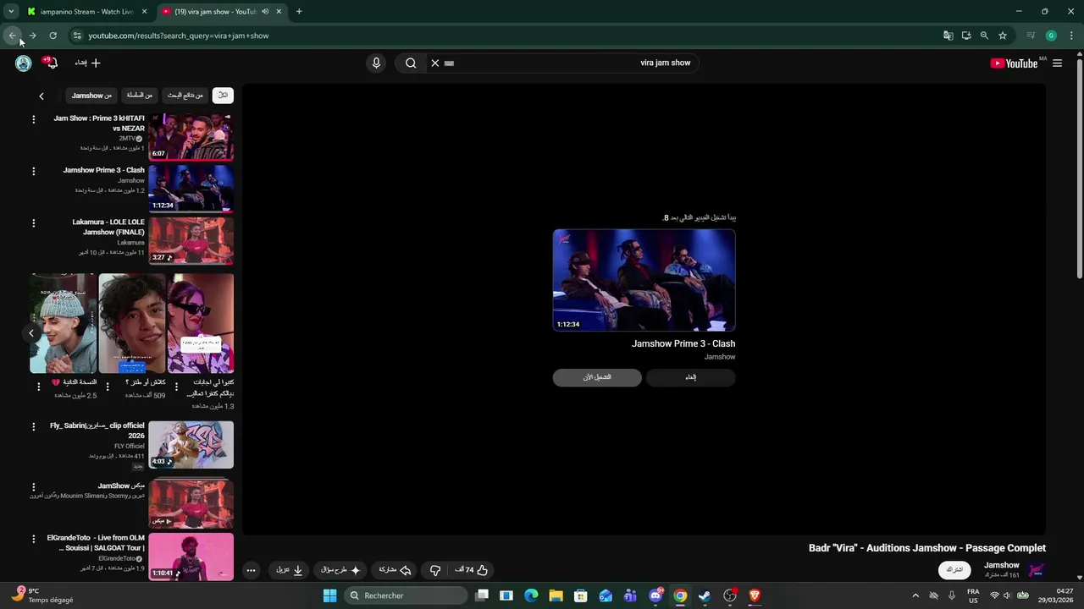Screen dimensions: 1084x609
Task: Open a new browser tab
Action: [x=299, y=12]
